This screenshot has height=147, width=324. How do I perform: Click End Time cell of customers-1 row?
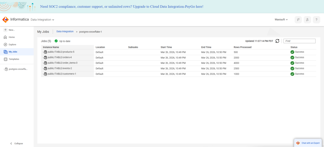[x=214, y=74]
